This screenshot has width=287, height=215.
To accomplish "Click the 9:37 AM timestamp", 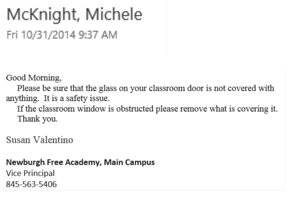I will coord(98,35).
